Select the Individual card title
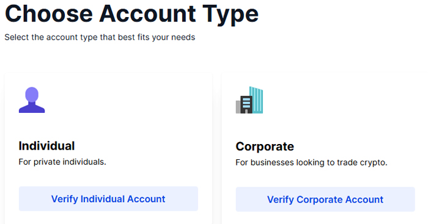This screenshot has width=428, height=224. tap(46, 146)
